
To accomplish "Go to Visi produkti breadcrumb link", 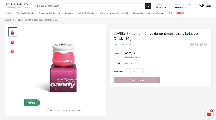I will pyautogui.click(x=18, y=20).
